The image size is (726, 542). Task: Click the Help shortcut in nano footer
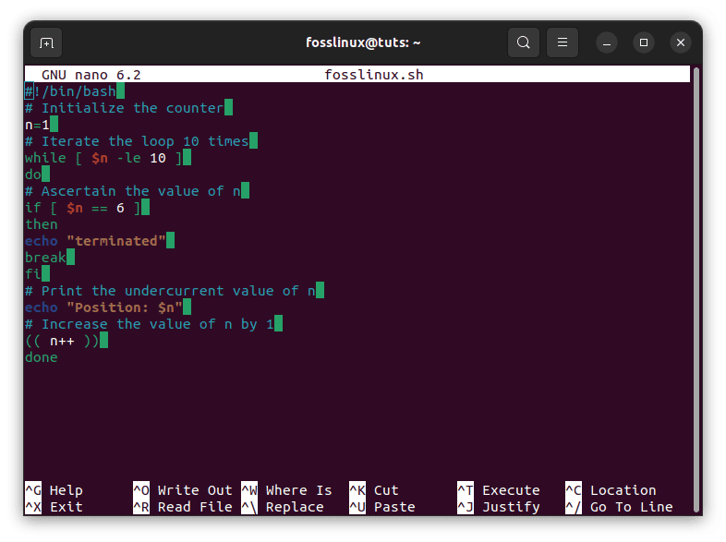click(x=65, y=490)
